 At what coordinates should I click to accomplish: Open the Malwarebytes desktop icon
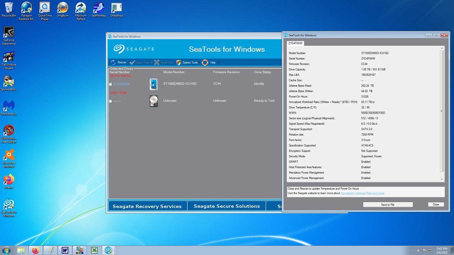[x=9, y=108]
